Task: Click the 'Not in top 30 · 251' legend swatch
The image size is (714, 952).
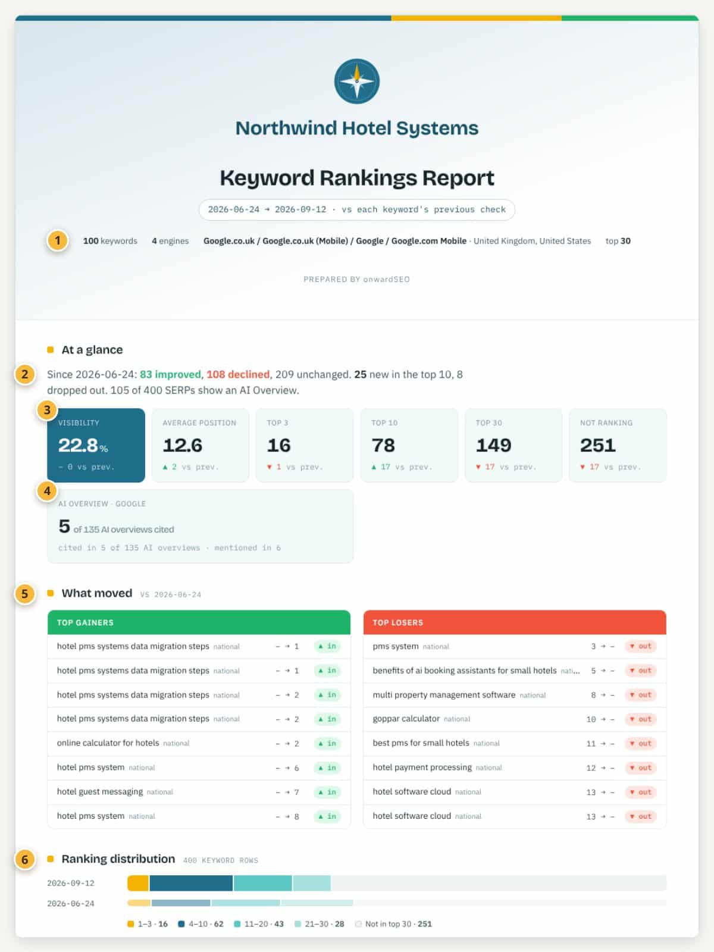Action: point(358,924)
